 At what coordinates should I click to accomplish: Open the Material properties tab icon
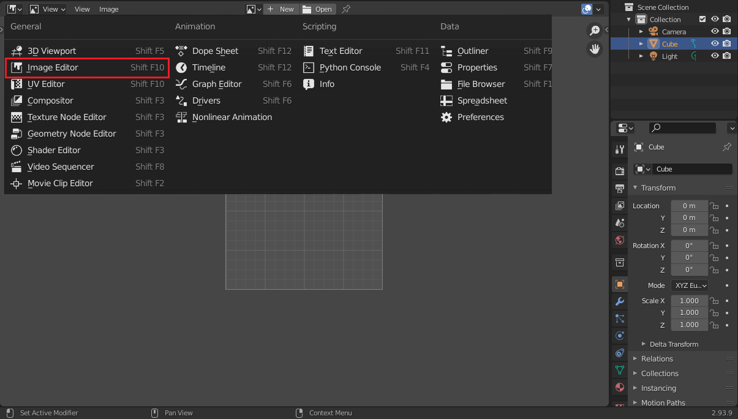[x=620, y=387]
